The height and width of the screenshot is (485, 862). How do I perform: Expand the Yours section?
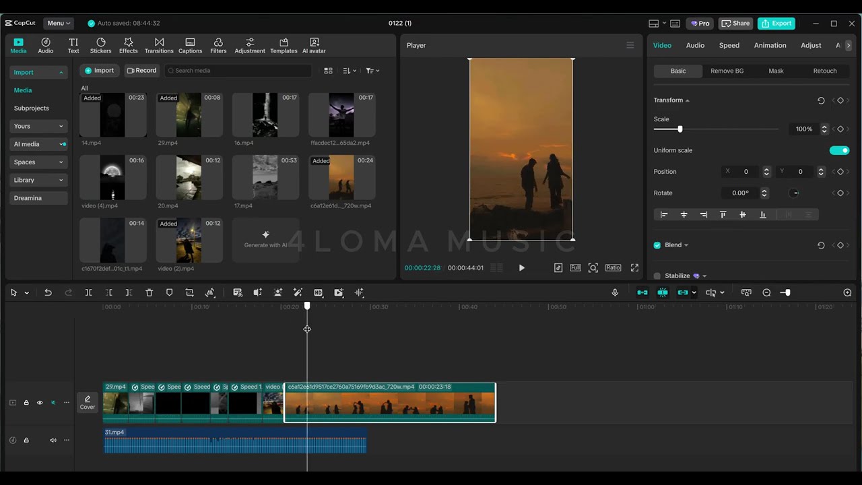[x=38, y=126]
